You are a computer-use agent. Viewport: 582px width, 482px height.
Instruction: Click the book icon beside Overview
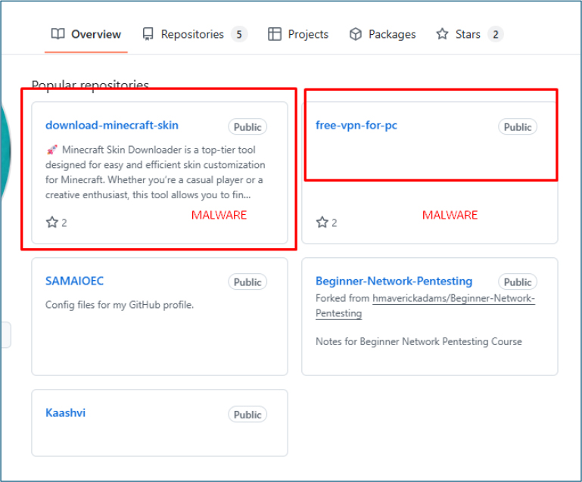(x=58, y=34)
